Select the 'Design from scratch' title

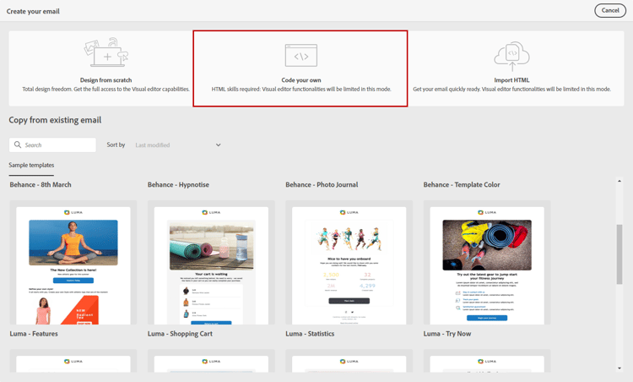coord(105,80)
